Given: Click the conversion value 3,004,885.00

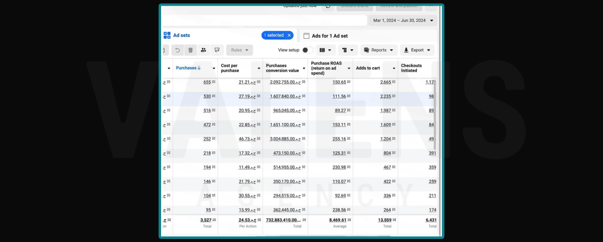Looking at the screenshot, I should coord(286,139).
